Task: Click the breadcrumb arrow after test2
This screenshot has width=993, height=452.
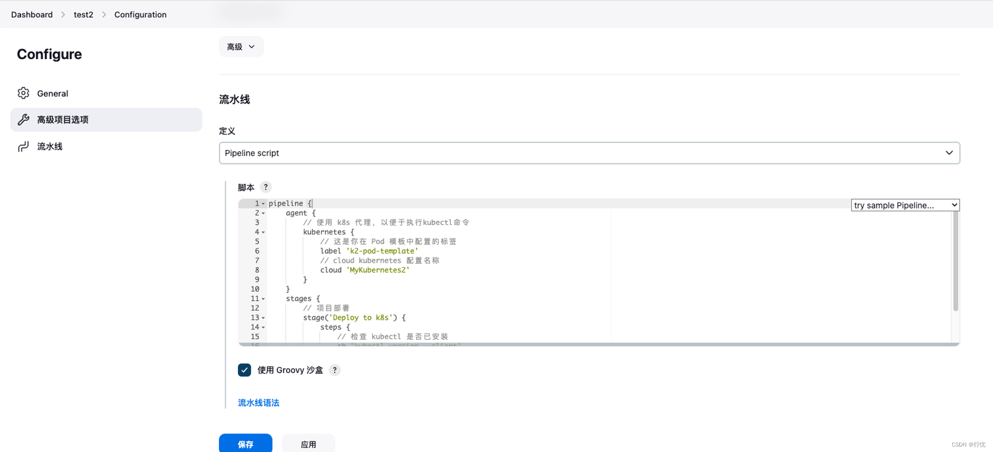Action: pyautogui.click(x=104, y=15)
